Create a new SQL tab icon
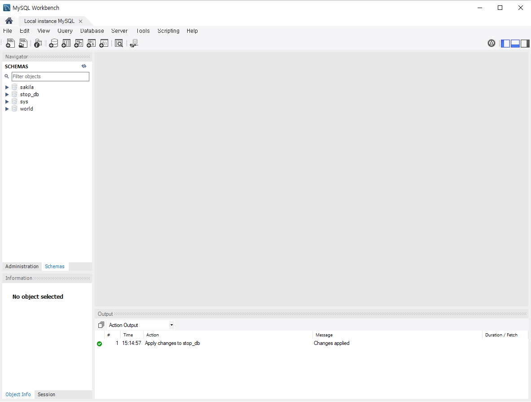Screen dimensions: 531x402 [10, 43]
